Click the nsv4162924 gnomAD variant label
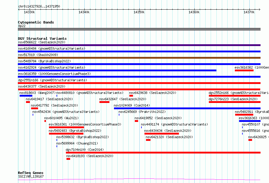This screenshot has height=183, width=269. pos(52,67)
